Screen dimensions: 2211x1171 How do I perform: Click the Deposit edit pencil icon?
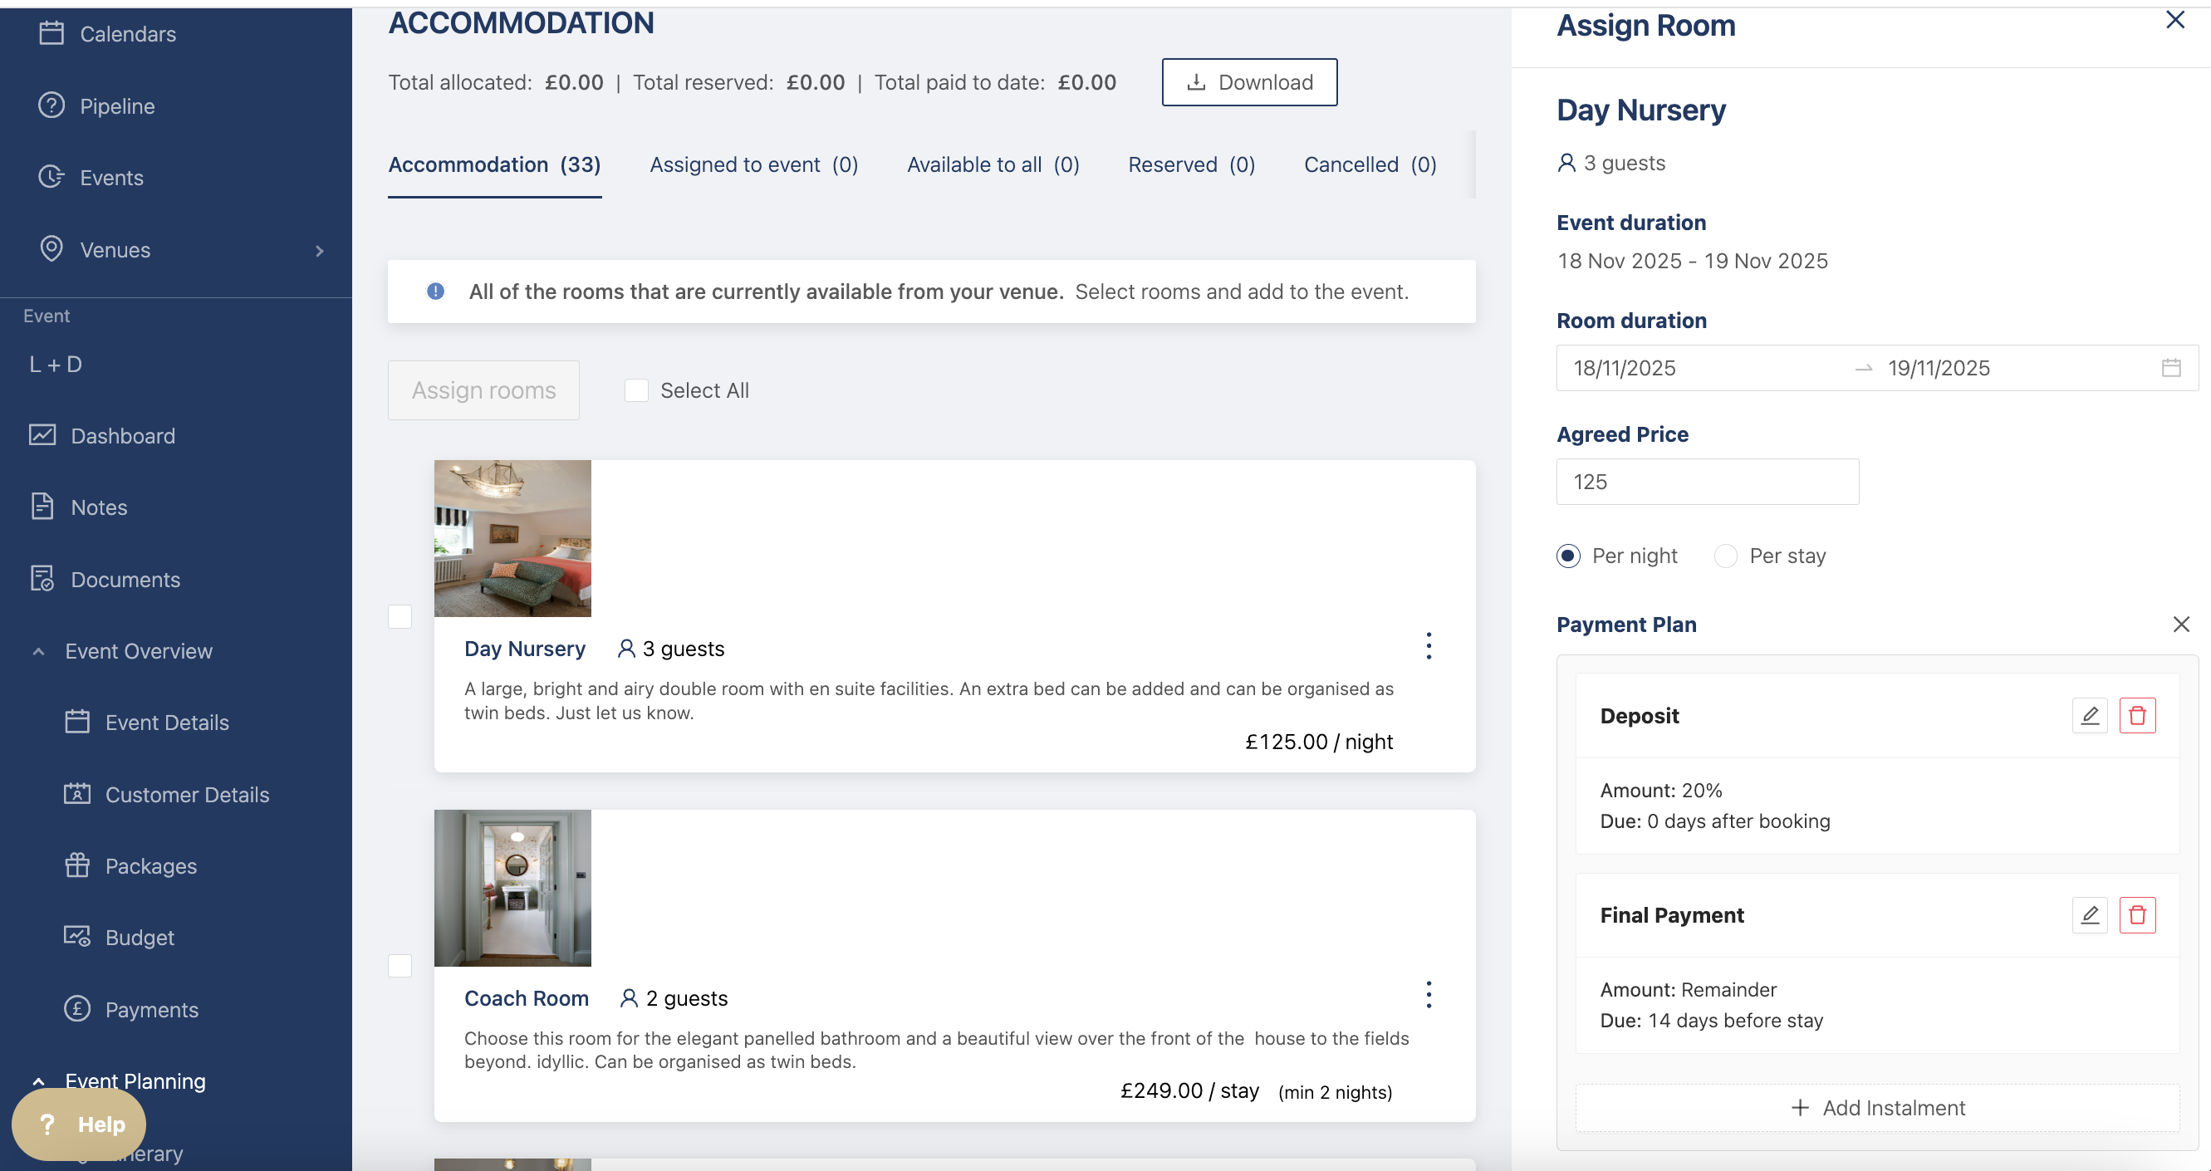pos(2089,715)
